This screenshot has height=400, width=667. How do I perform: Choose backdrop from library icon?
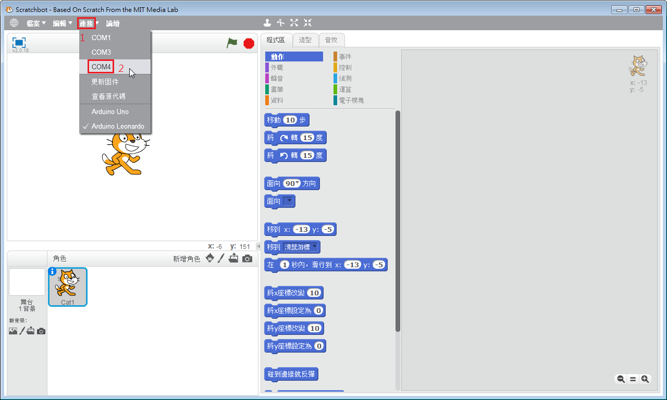click(13, 331)
